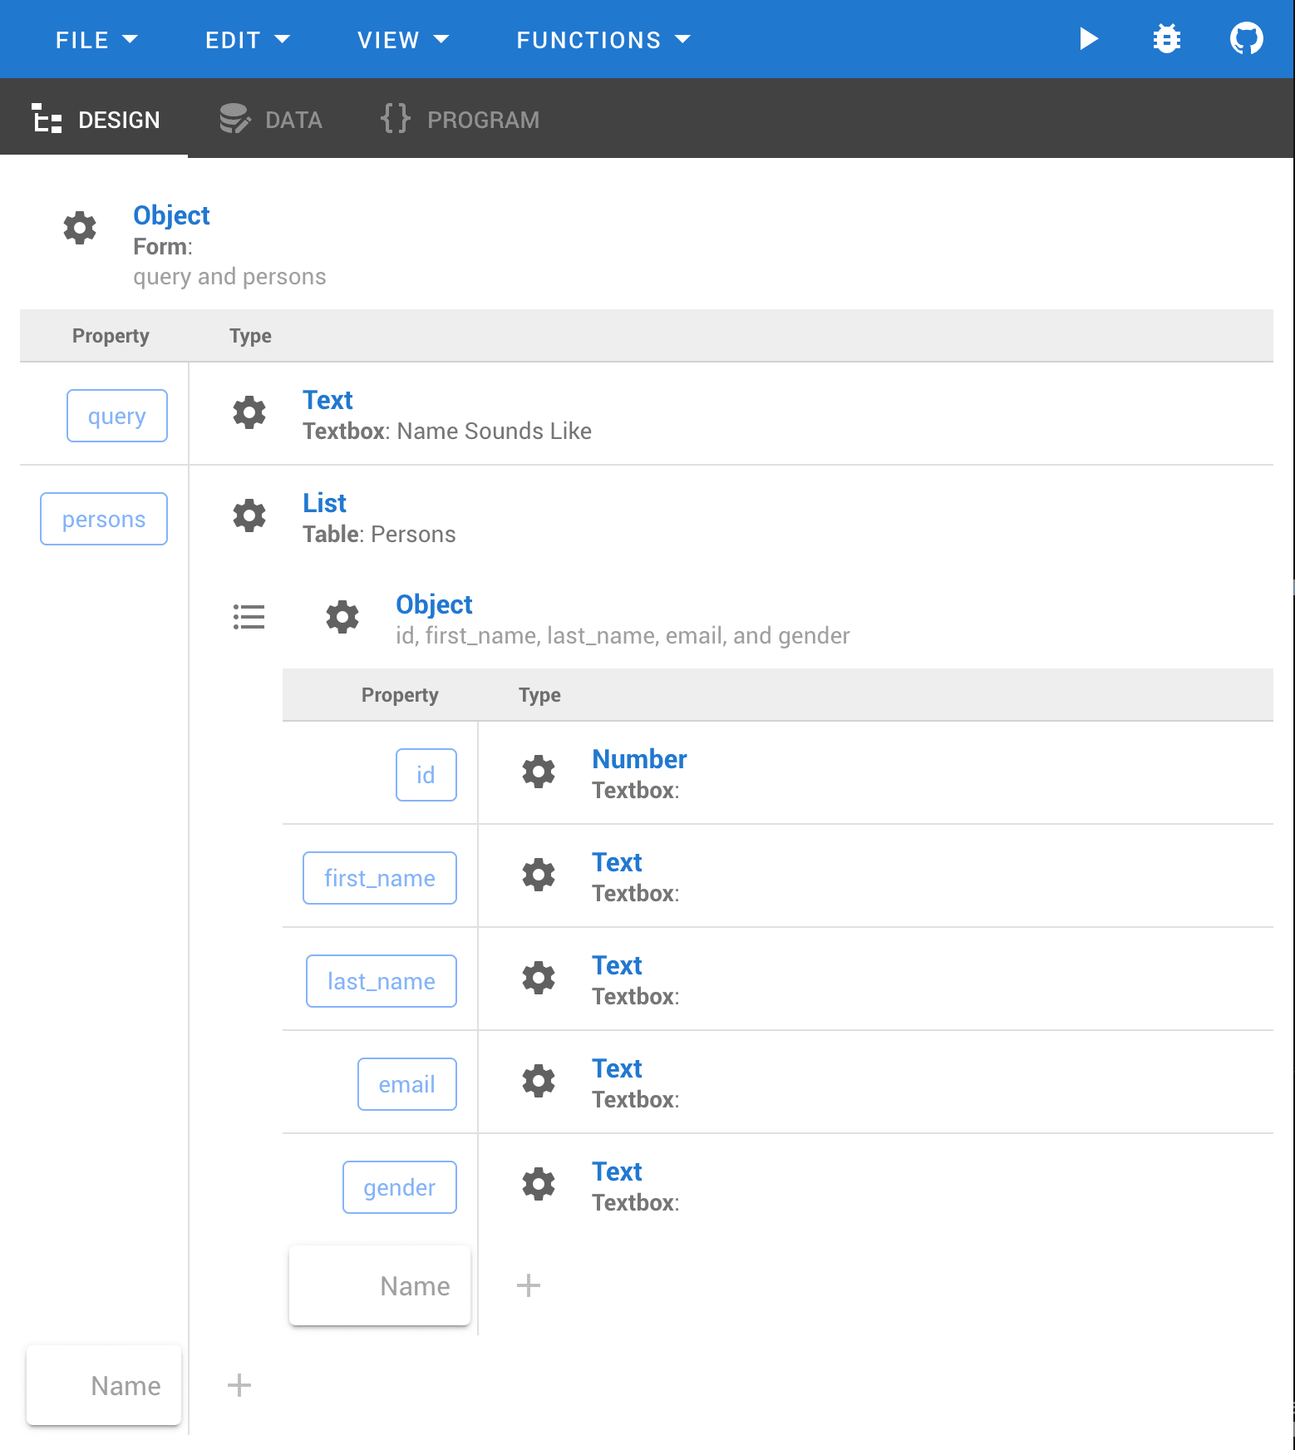
Task: Click the 'id, first_name, last_name, email, and gender' text
Action: tap(623, 635)
